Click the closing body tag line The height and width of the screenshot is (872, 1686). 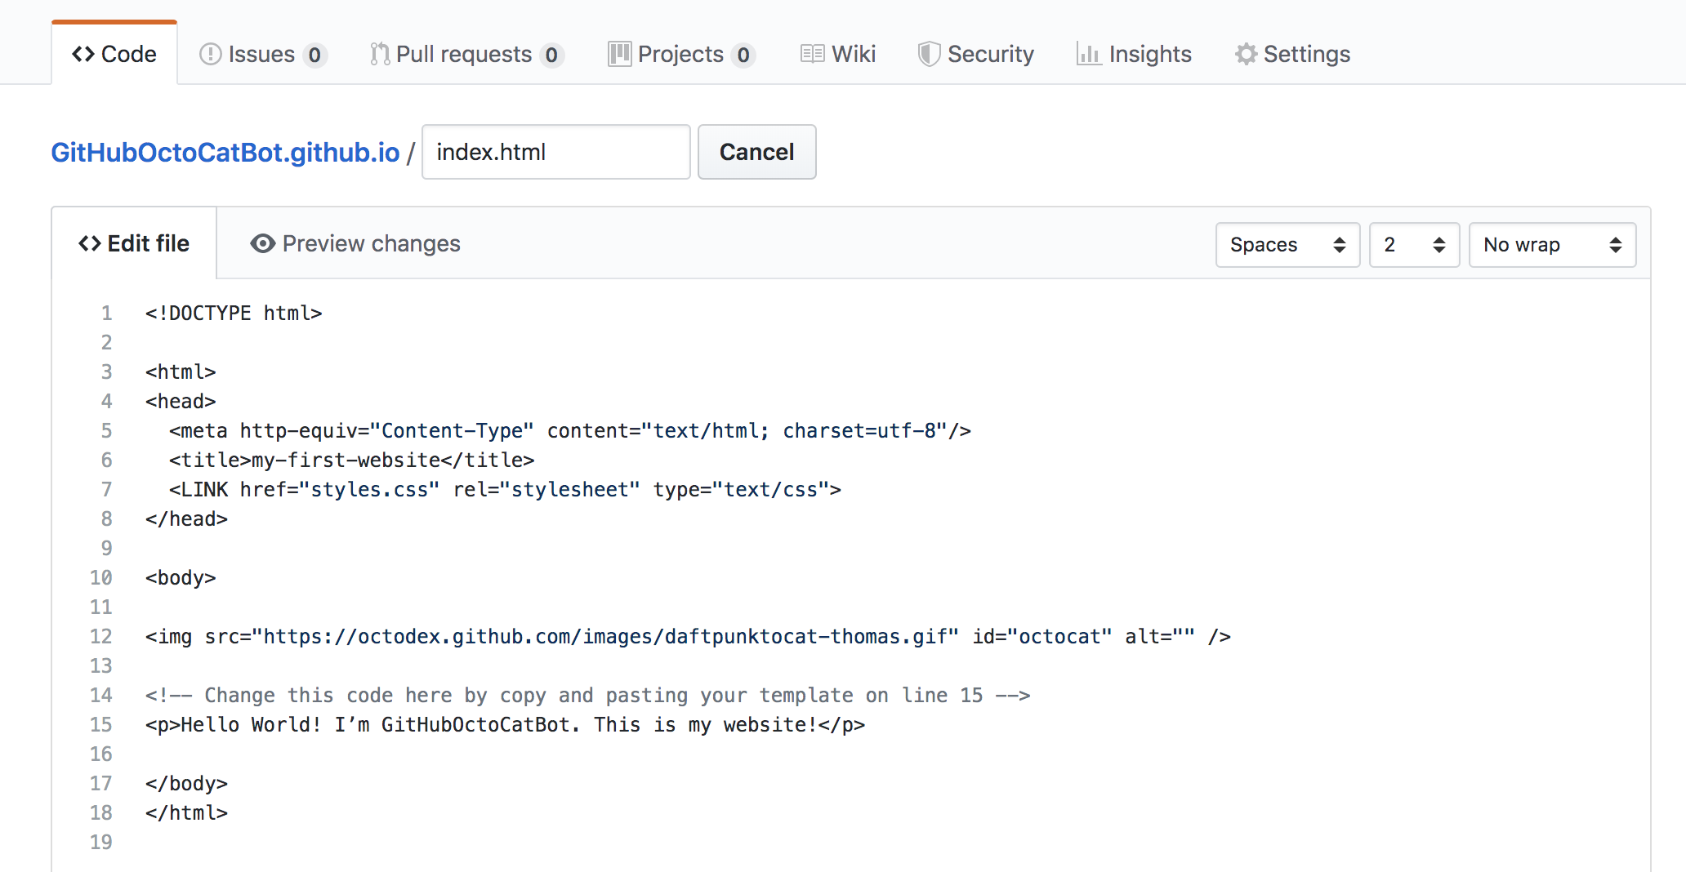186,784
